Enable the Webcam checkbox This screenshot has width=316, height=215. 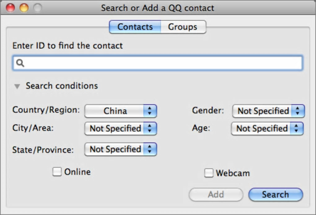click(209, 173)
